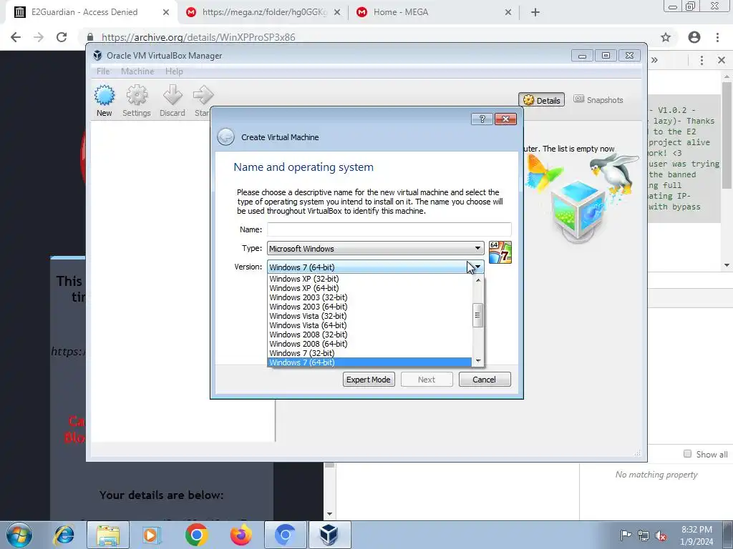Image resolution: width=733 pixels, height=549 pixels.
Task: Open the Windows Start button
Action: pos(19,535)
